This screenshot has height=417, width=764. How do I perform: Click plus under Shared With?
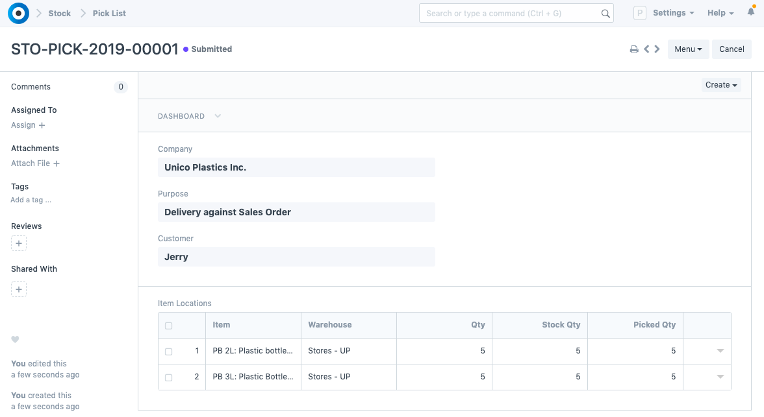click(19, 289)
